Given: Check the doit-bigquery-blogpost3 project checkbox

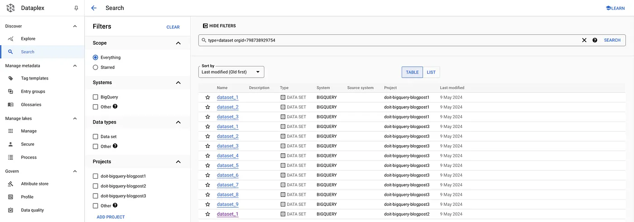Looking at the screenshot, I should click(95, 196).
